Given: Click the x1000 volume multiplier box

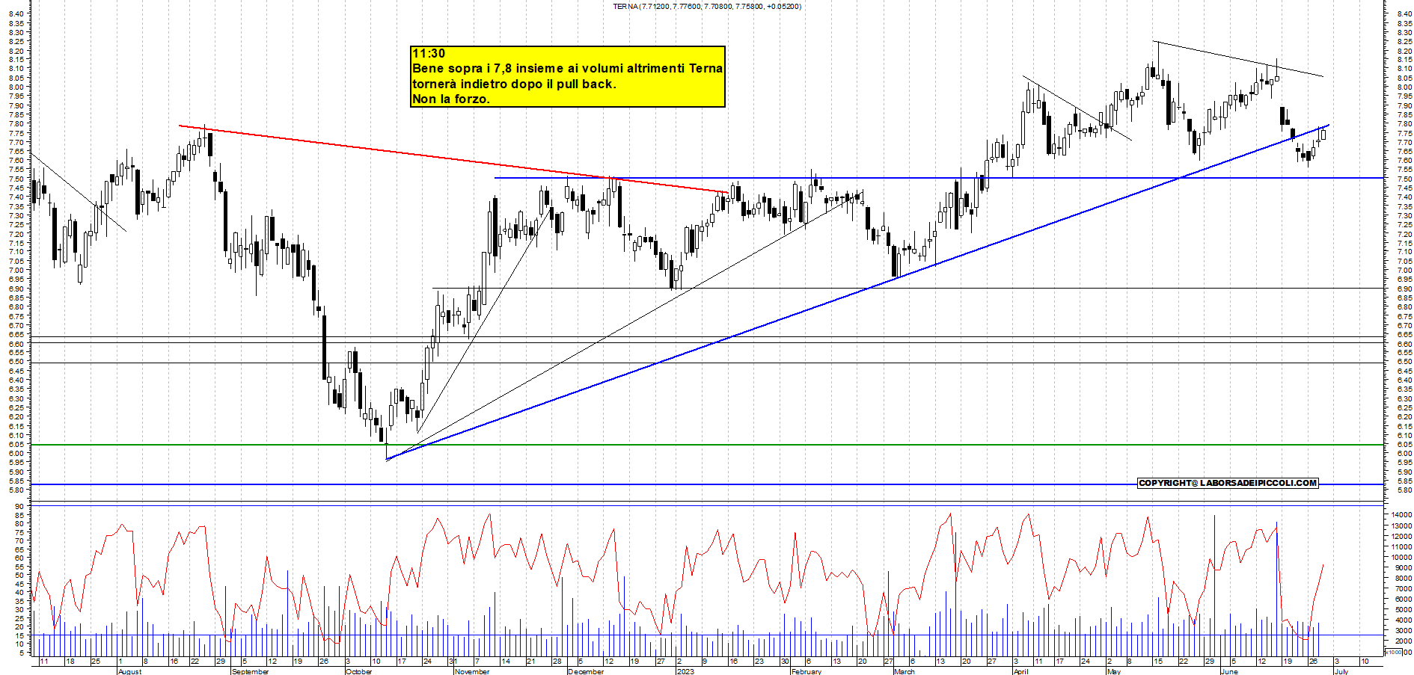Looking at the screenshot, I should (1394, 652).
